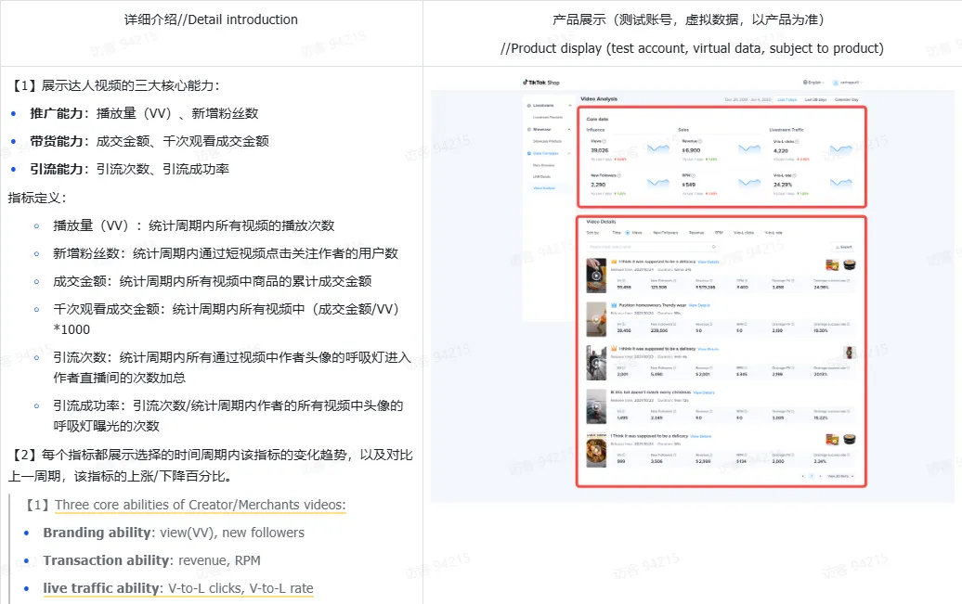
Task: Click the Video Analysis page heading
Action: pyautogui.click(x=600, y=98)
